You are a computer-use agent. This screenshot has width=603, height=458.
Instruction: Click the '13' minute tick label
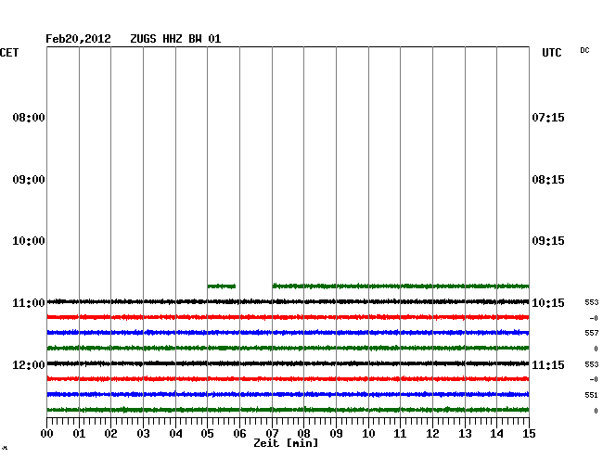pos(465,434)
